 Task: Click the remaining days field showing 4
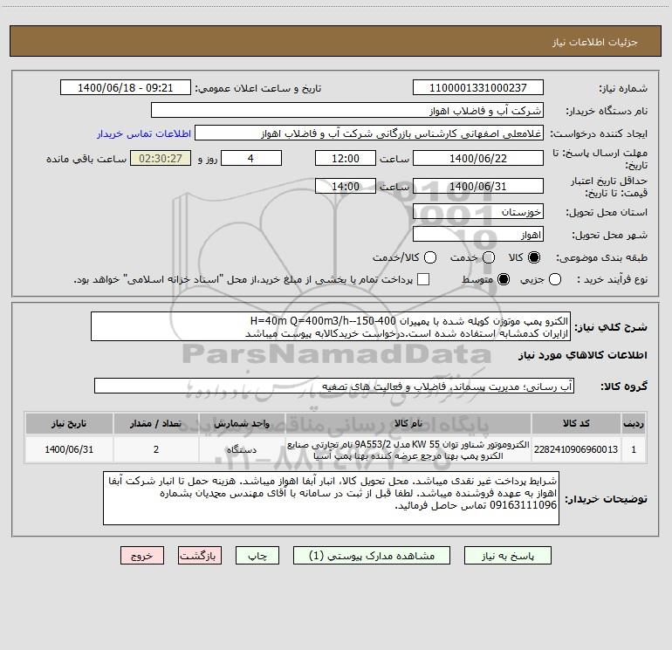coord(251,158)
